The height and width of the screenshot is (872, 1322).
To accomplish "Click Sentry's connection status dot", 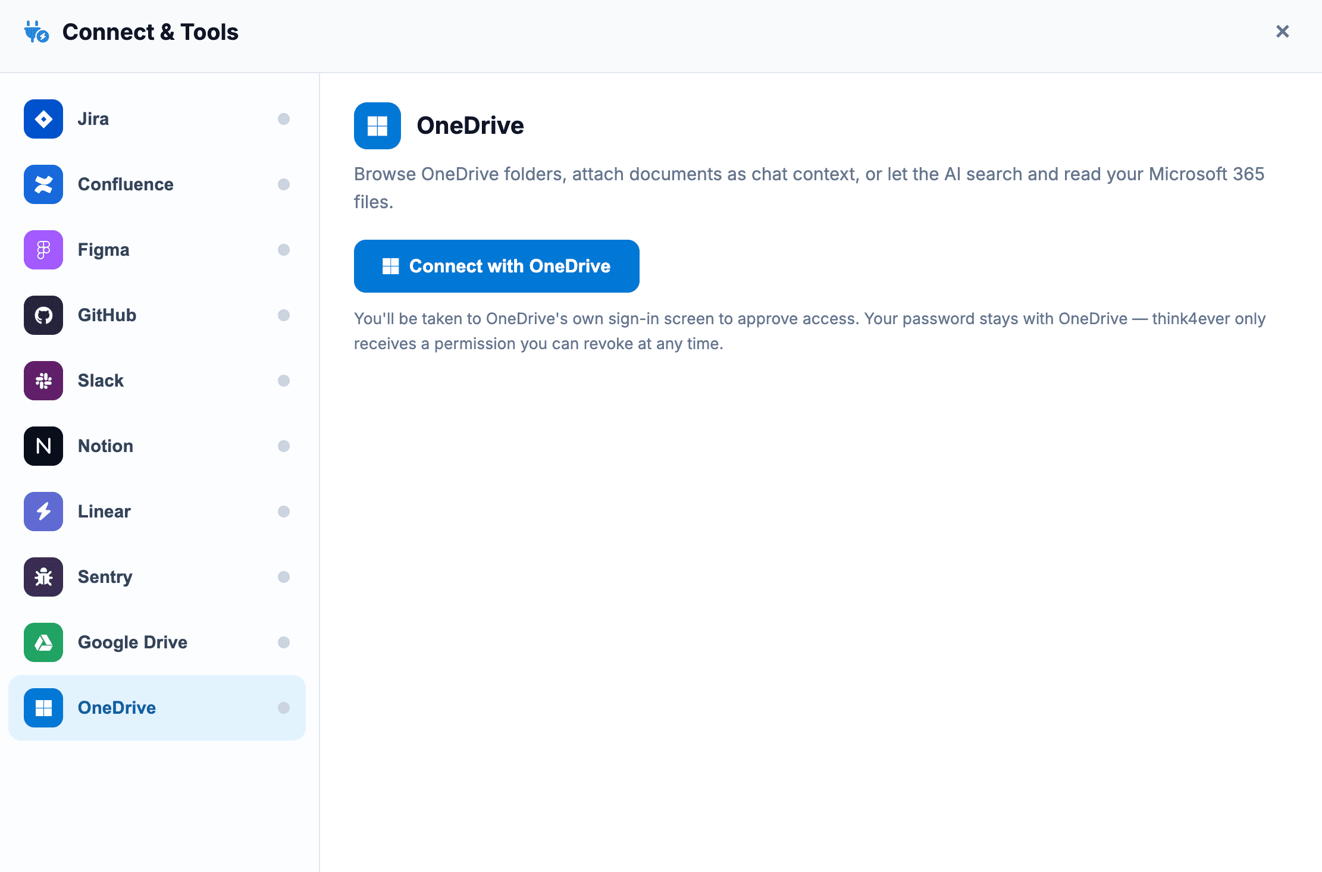I will click(284, 577).
